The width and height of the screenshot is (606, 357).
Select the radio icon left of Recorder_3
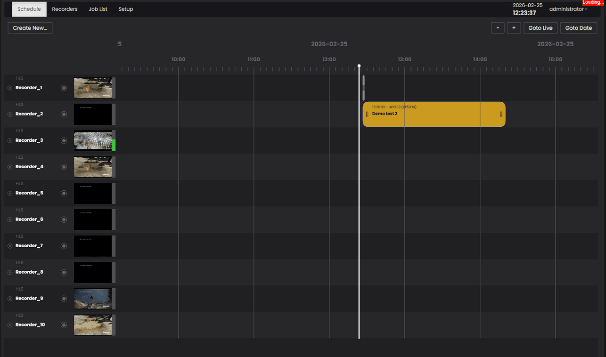[9, 140]
